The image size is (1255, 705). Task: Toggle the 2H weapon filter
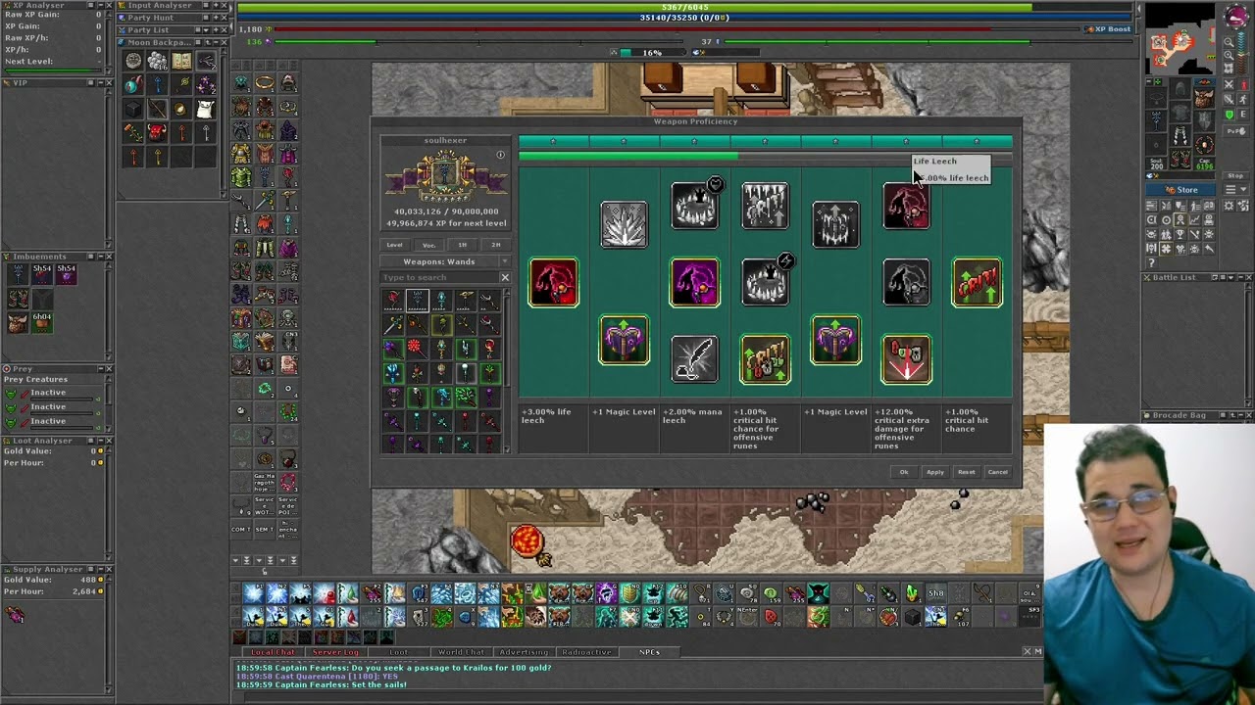point(495,245)
